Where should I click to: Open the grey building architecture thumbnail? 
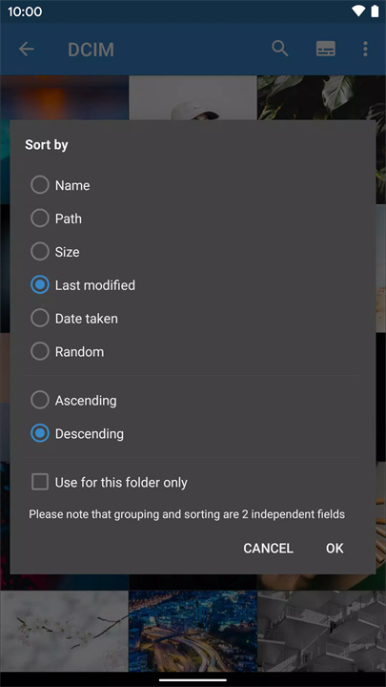[322, 631]
